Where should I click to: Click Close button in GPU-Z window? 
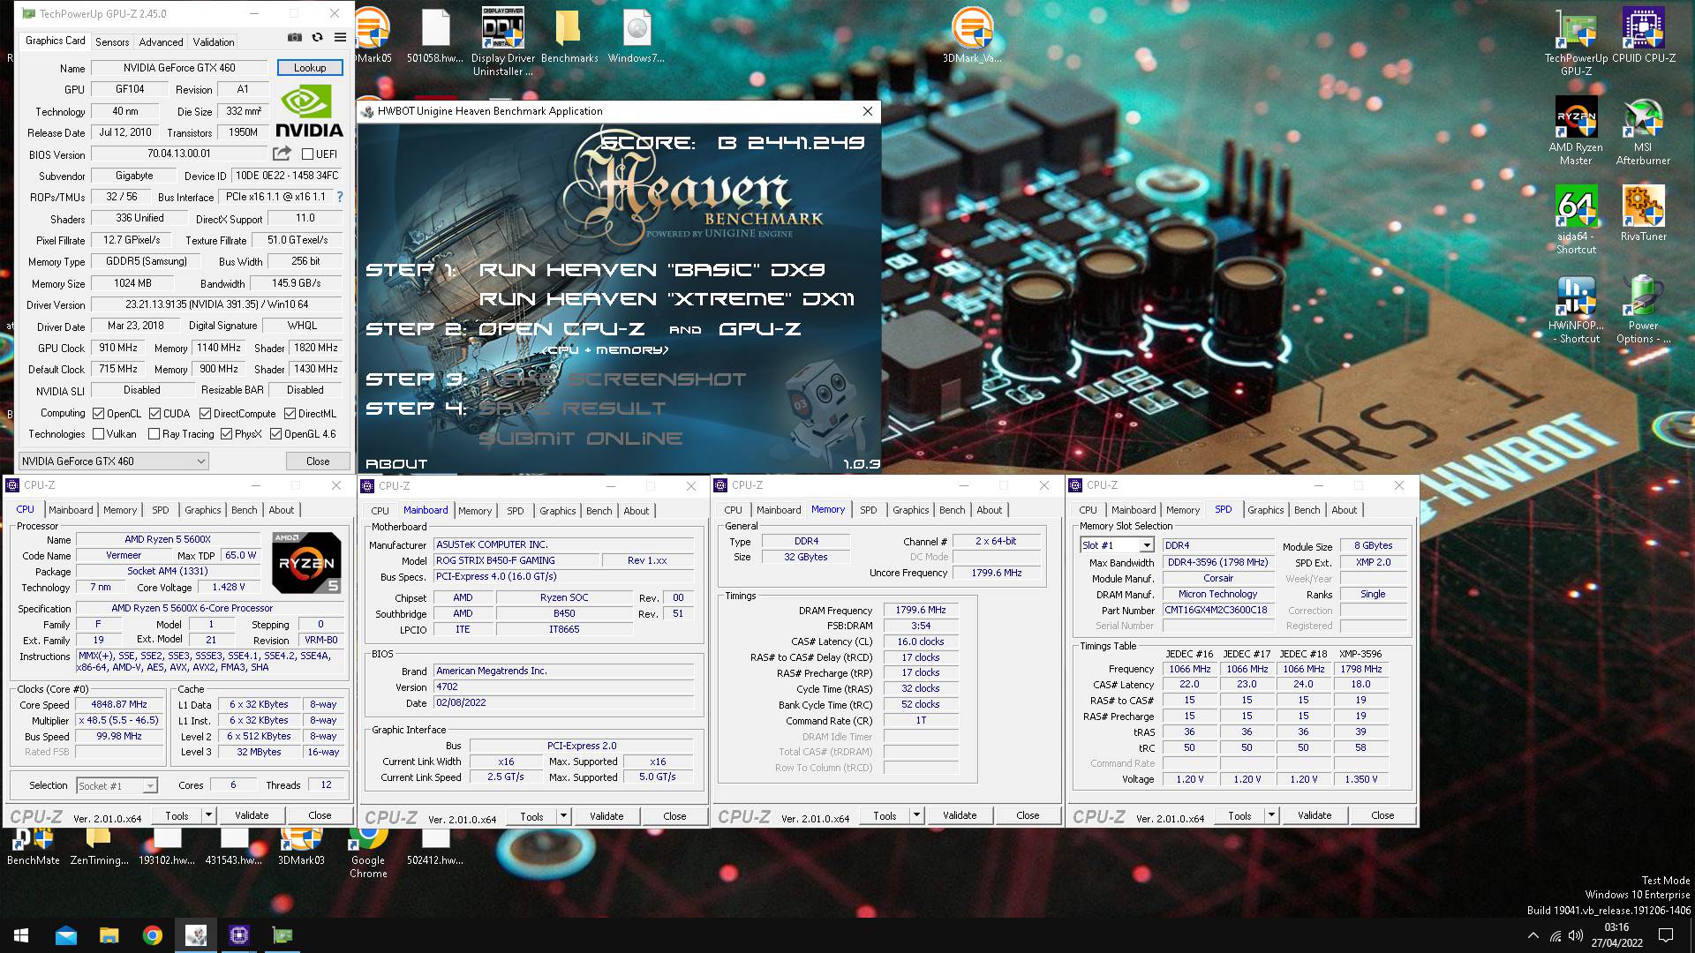tap(318, 461)
